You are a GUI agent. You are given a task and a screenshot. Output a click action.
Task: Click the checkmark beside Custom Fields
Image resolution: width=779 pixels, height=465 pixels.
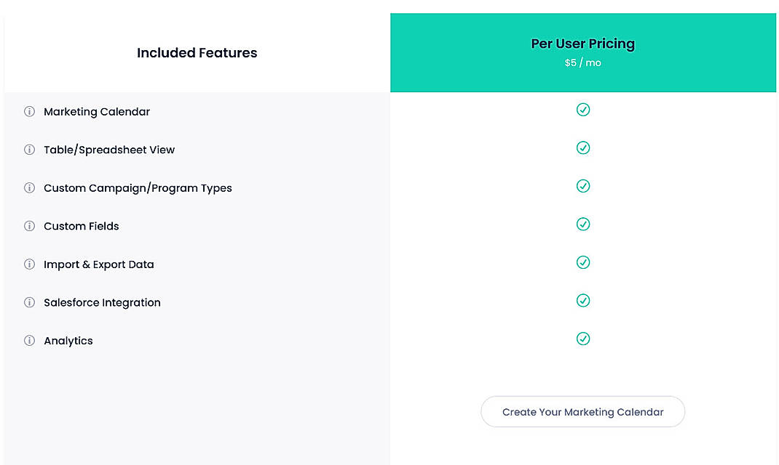pyautogui.click(x=583, y=224)
